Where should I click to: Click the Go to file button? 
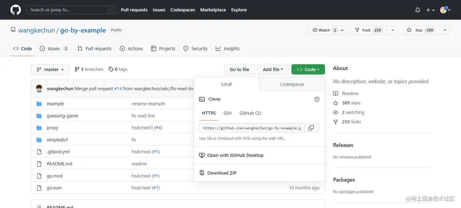[x=239, y=69]
